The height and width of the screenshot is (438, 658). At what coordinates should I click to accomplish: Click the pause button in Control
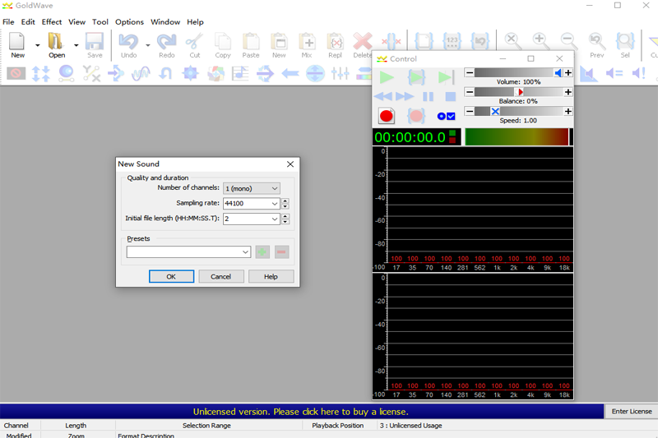(x=428, y=97)
